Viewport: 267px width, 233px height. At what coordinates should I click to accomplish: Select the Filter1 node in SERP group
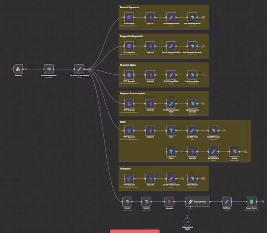(171, 152)
